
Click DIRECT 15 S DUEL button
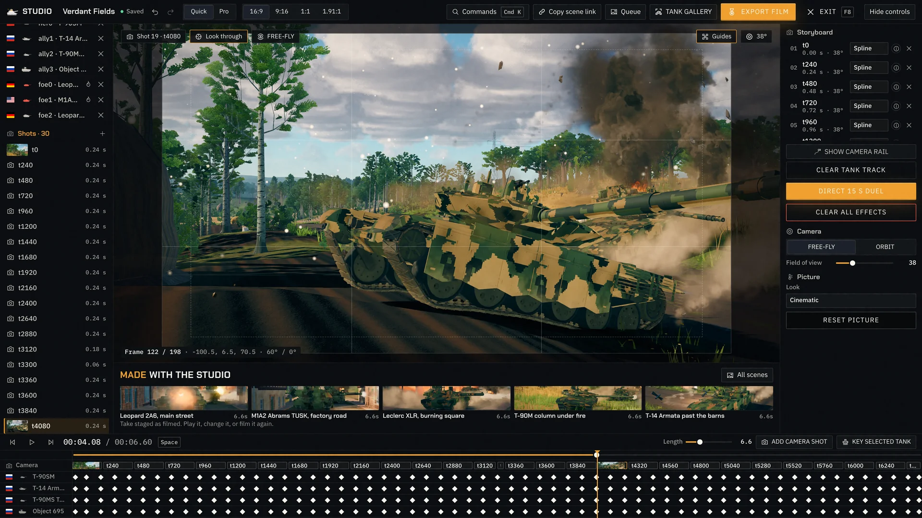point(851,191)
